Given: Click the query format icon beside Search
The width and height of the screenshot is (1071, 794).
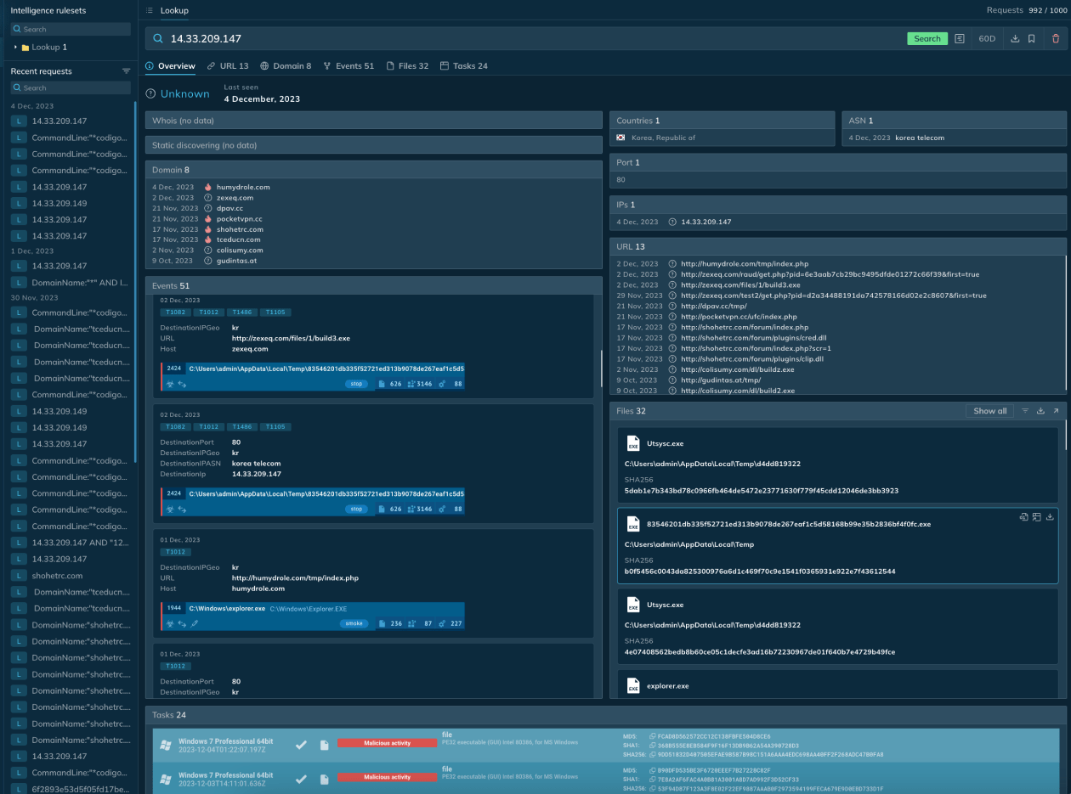Looking at the screenshot, I should [960, 39].
